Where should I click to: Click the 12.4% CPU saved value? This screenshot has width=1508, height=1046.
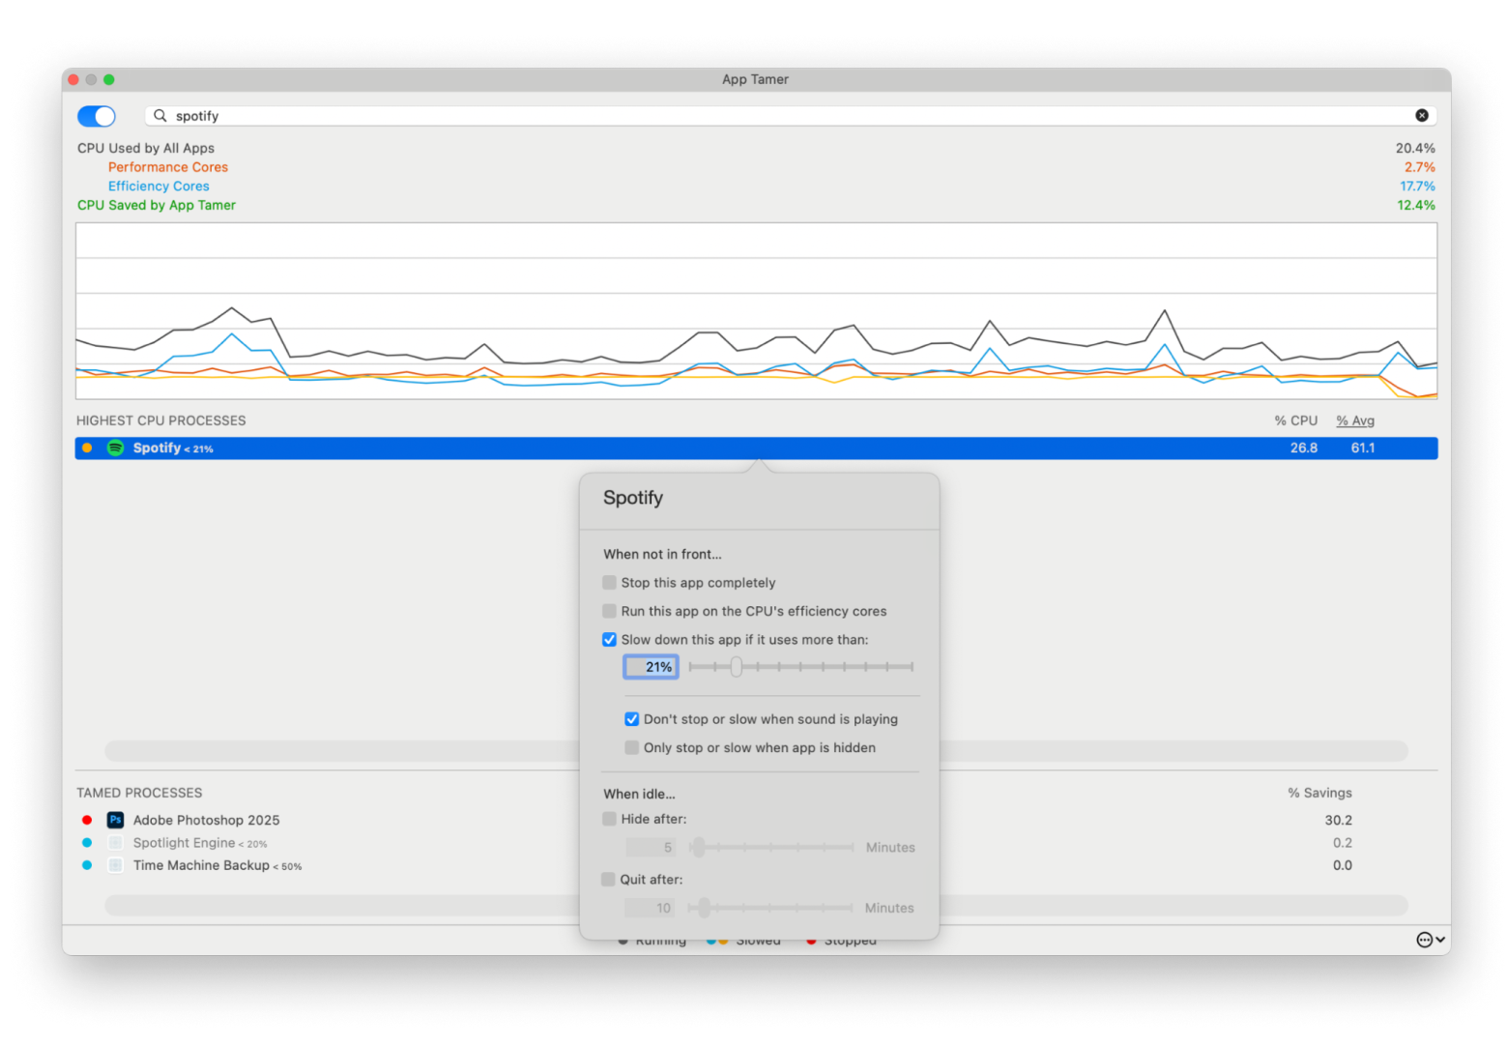pyautogui.click(x=1416, y=205)
